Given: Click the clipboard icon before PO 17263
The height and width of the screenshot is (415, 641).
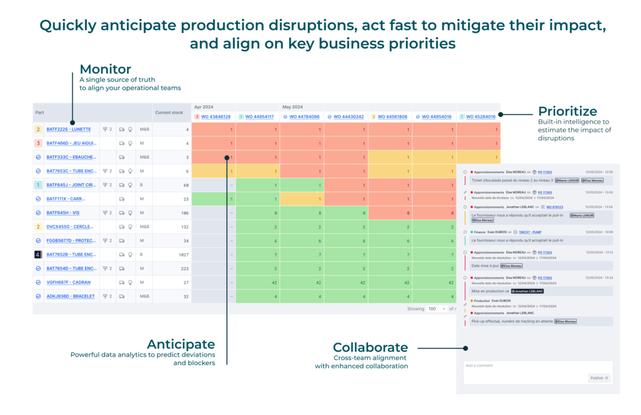Looking at the screenshot, I should coord(534,172).
